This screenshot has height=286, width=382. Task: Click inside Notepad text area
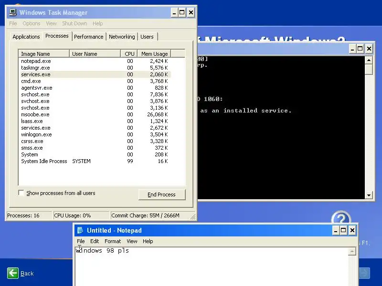click(x=212, y=267)
